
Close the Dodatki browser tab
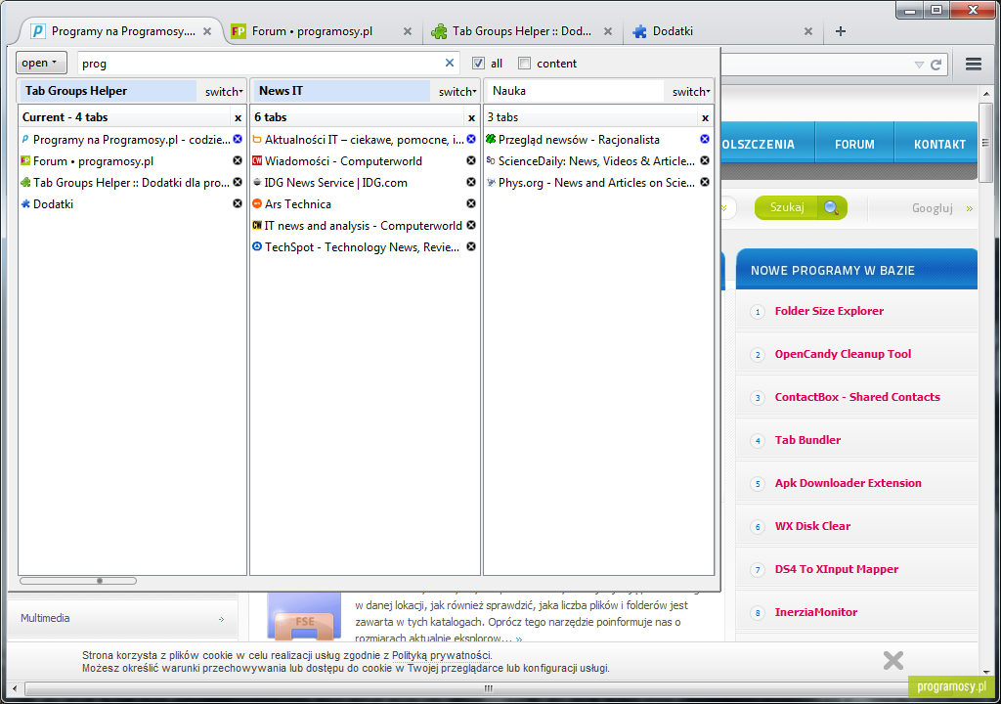pyautogui.click(x=808, y=31)
